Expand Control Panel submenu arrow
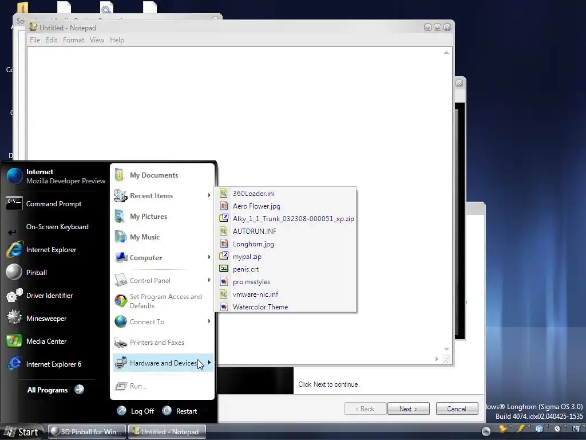 tap(209, 280)
